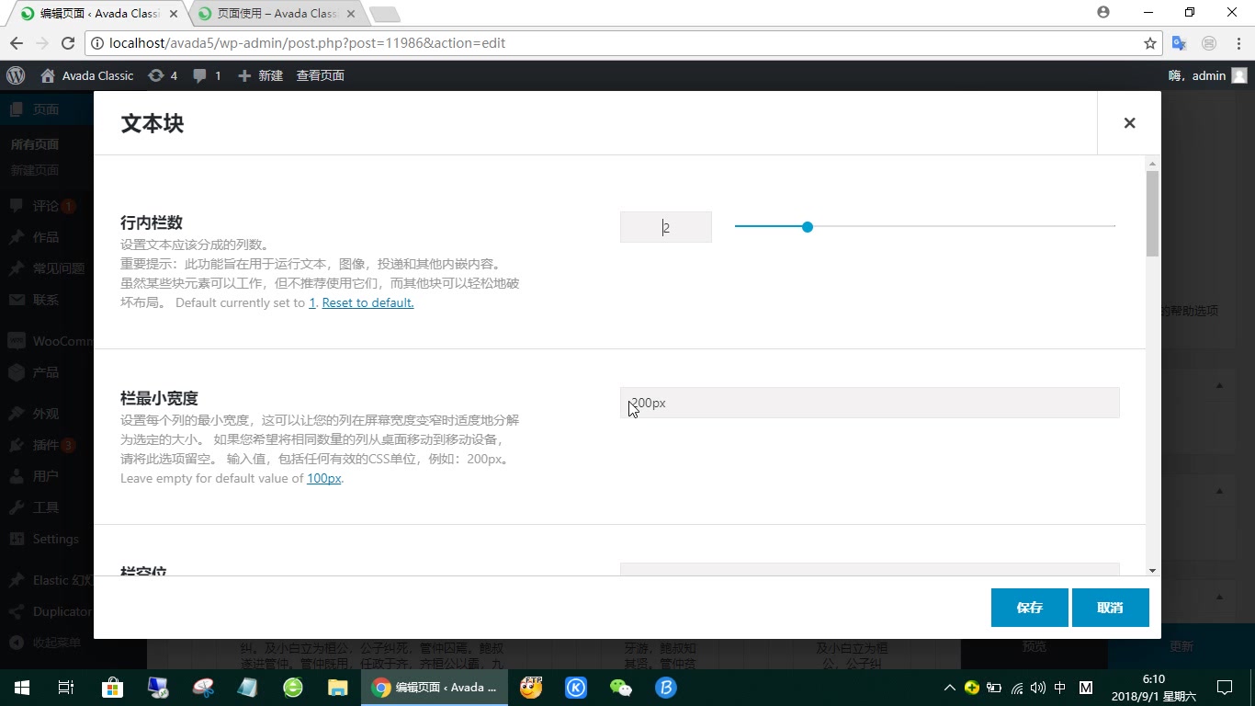1255x706 pixels.
Task: Click the 行内栏数 slider handle
Action: 807,227
